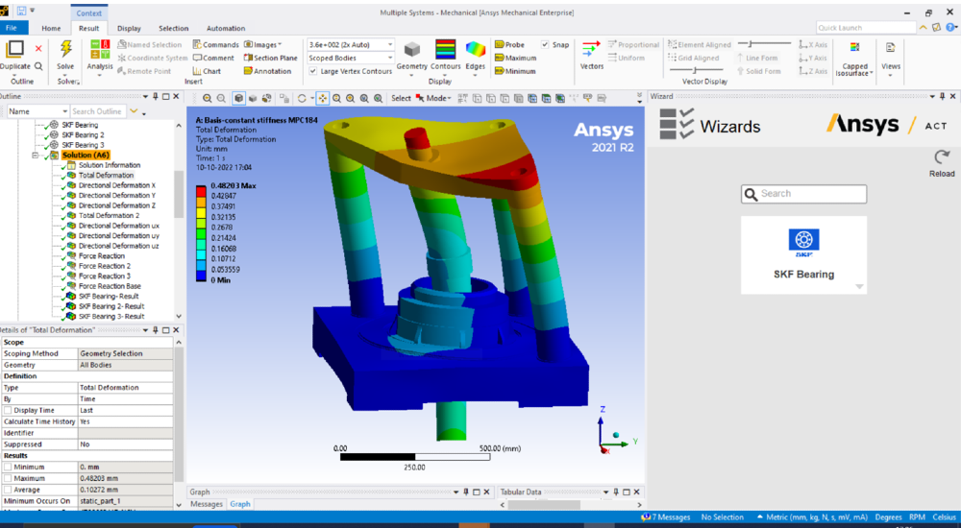The width and height of the screenshot is (961, 528).
Task: Switch to the Messages tab
Action: [x=206, y=504]
